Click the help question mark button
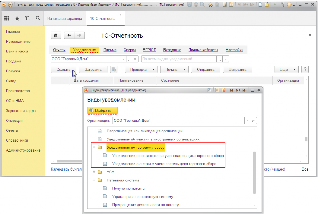The image size is (318, 214). (305, 69)
